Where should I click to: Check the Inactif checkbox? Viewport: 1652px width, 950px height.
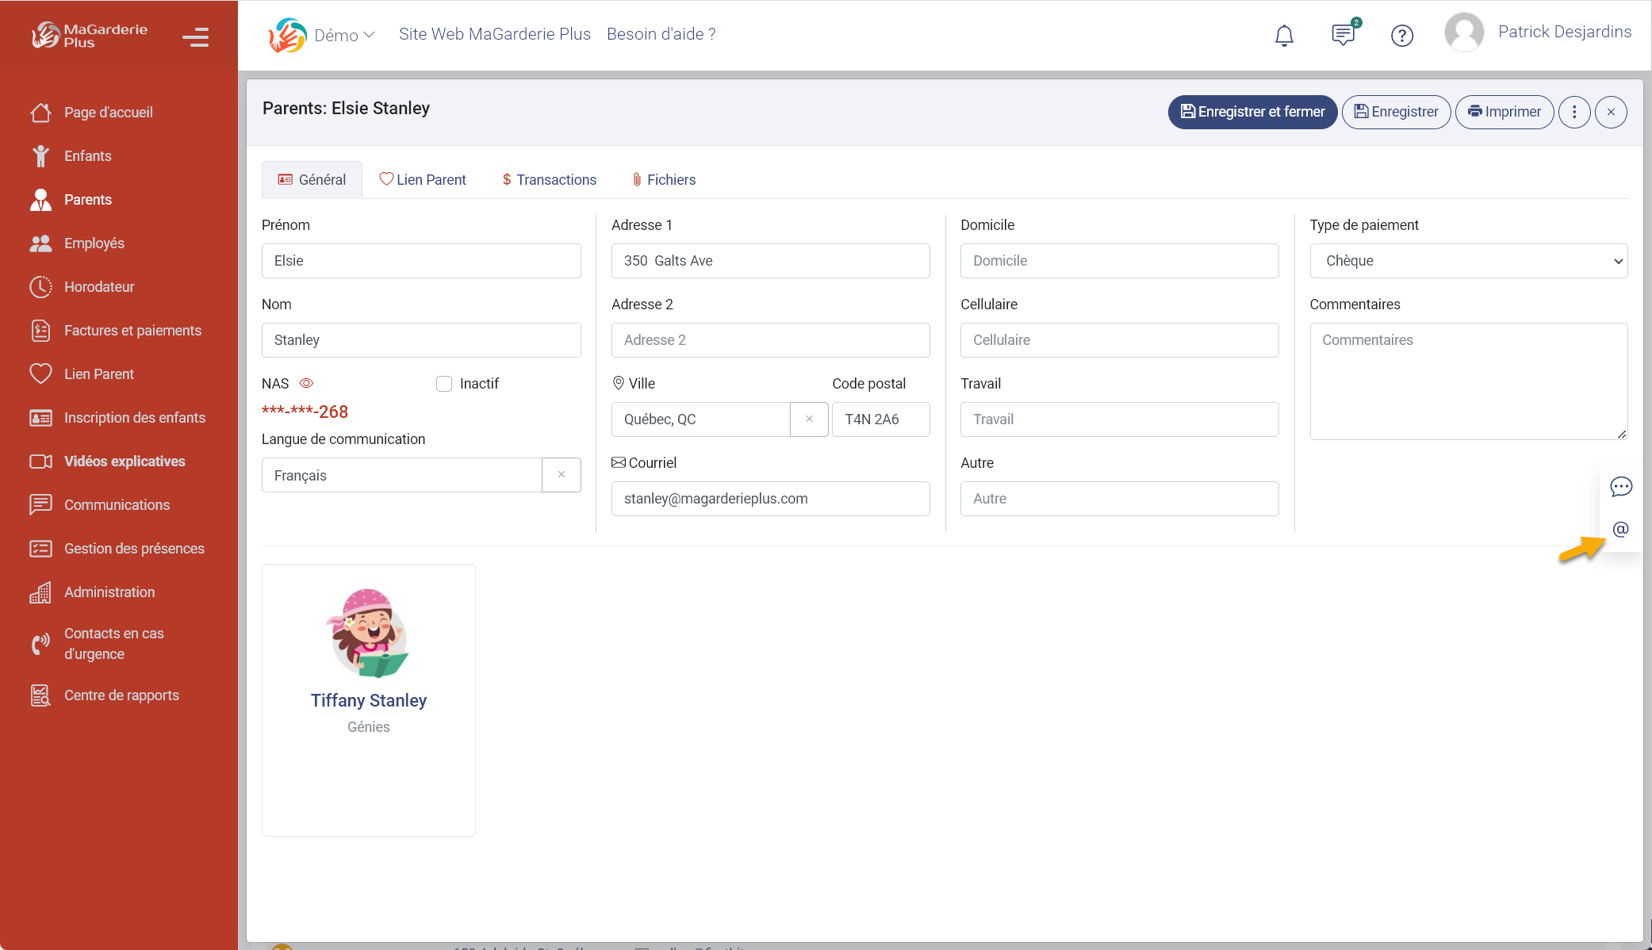click(444, 383)
